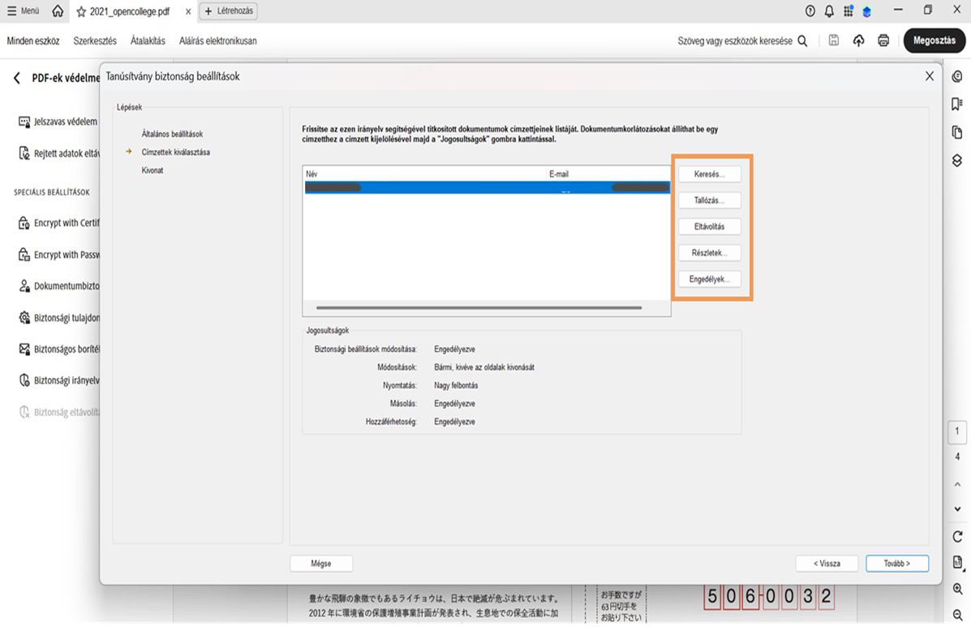This screenshot has height=627, width=971.
Task: Click the print icon
Action: 883,41
